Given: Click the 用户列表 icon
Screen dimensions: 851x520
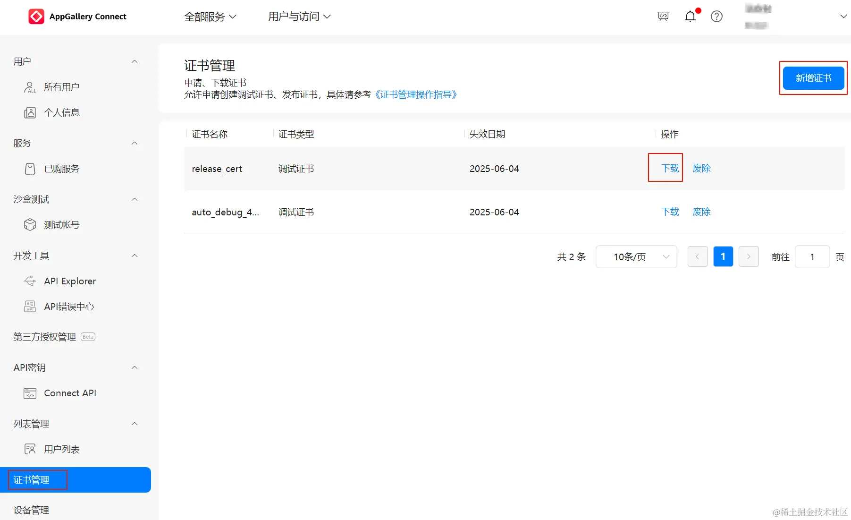Looking at the screenshot, I should (x=30, y=449).
